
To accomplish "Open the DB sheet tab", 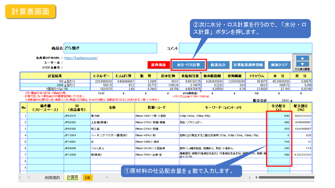I will pos(87,178).
